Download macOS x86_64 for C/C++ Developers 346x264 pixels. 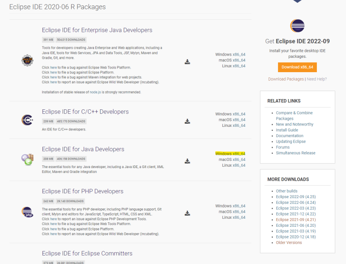[x=239, y=120]
